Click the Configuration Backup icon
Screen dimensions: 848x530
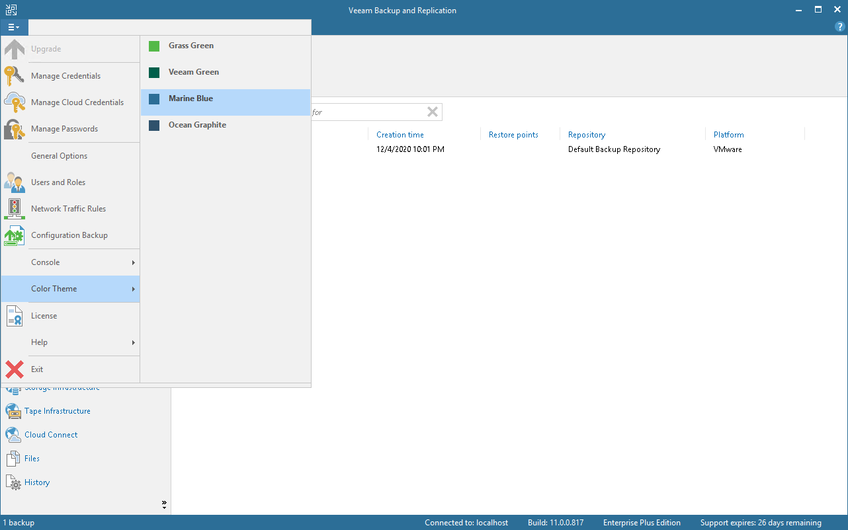(15, 235)
